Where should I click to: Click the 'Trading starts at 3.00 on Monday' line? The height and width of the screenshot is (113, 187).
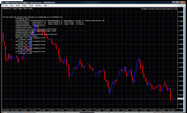(x=36, y=29)
